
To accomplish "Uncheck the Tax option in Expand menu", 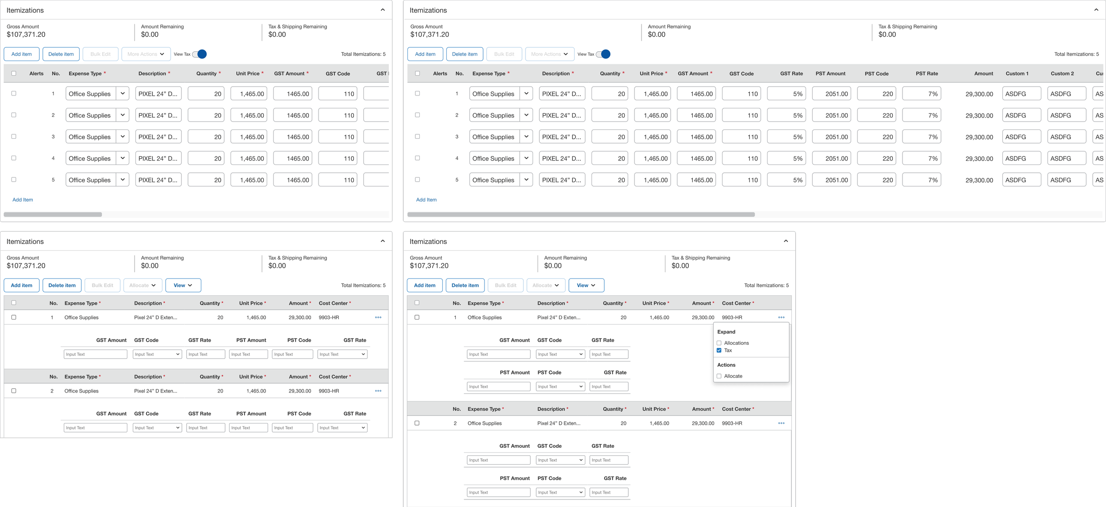I will click(x=719, y=350).
